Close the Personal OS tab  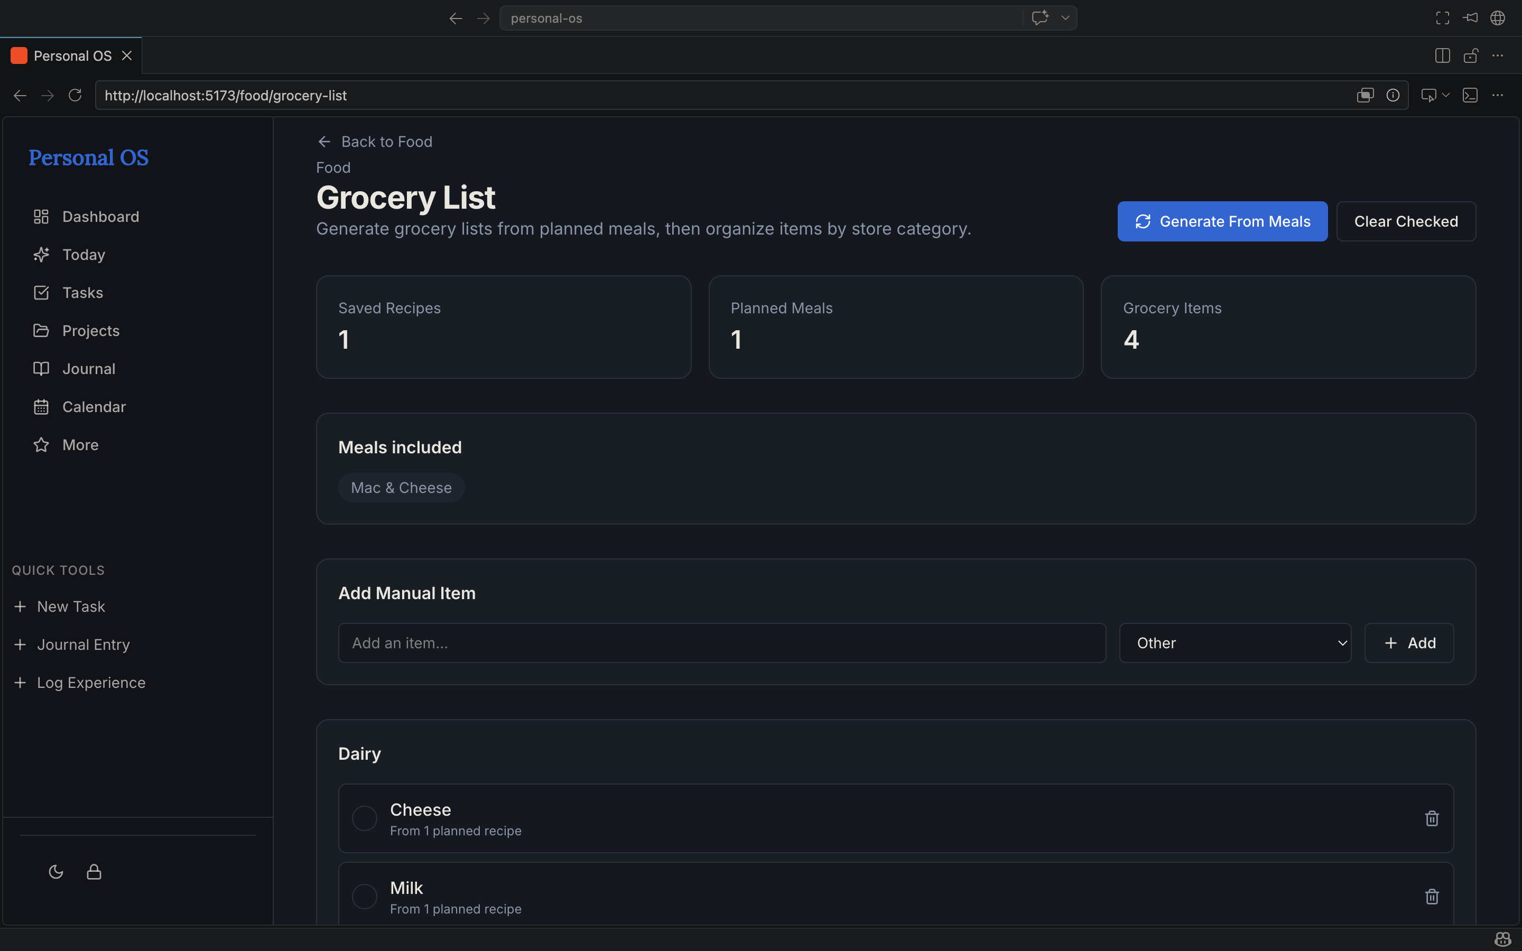(x=127, y=56)
